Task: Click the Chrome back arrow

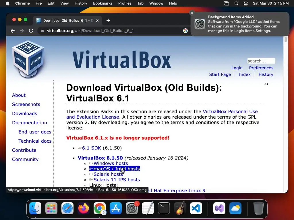Action: pyautogui.click(x=13, y=31)
